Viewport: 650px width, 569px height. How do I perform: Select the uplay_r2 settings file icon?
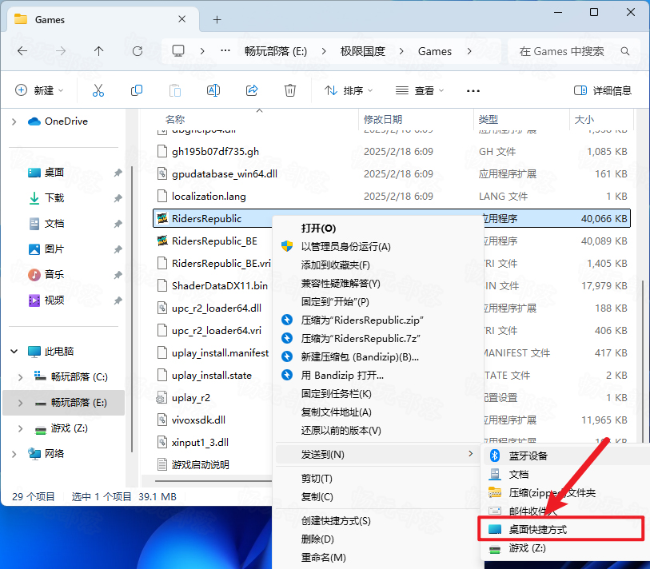point(162,398)
